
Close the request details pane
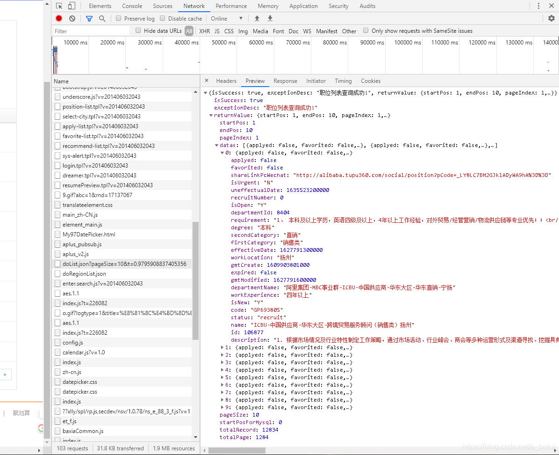[x=207, y=81]
